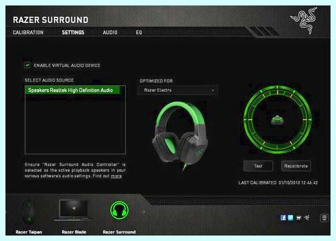
Task: Open the Razer store cart icon
Action: point(298,218)
